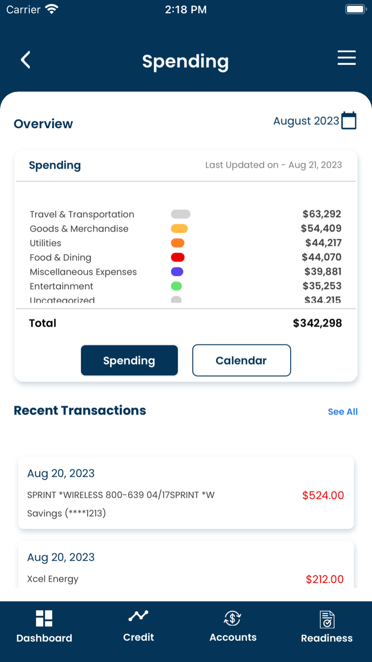The height and width of the screenshot is (662, 372).
Task: Tap the back arrow icon
Action: pyautogui.click(x=26, y=60)
